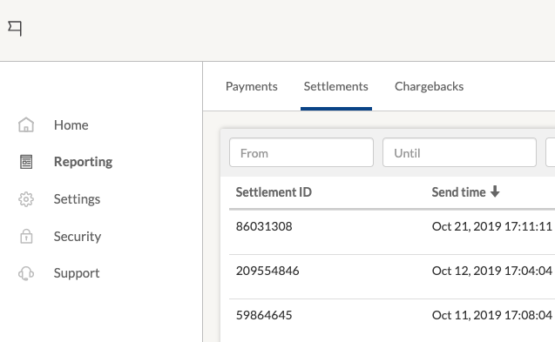Click the Security padlock icon
The width and height of the screenshot is (555, 342).
pos(26,236)
